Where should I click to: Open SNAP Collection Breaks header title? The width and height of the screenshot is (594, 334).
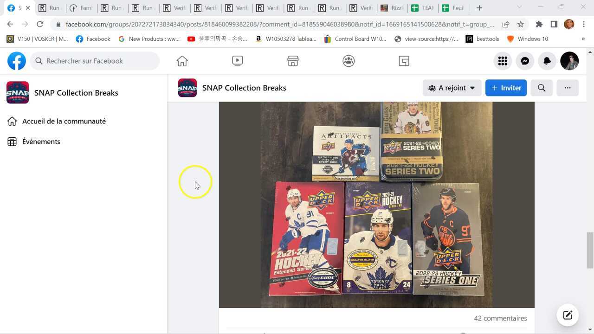click(244, 88)
